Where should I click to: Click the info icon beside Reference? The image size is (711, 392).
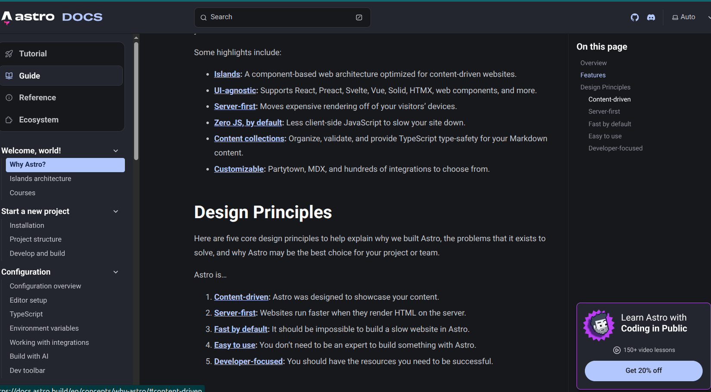(x=9, y=97)
